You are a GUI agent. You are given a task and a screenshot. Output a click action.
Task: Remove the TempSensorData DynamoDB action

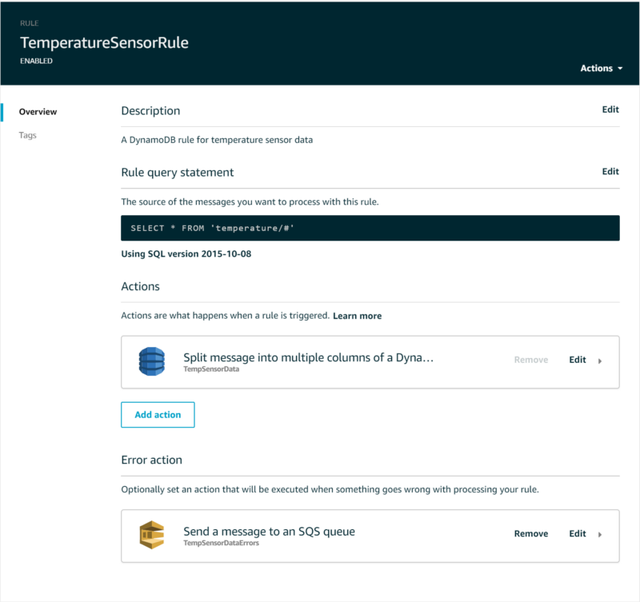530,360
